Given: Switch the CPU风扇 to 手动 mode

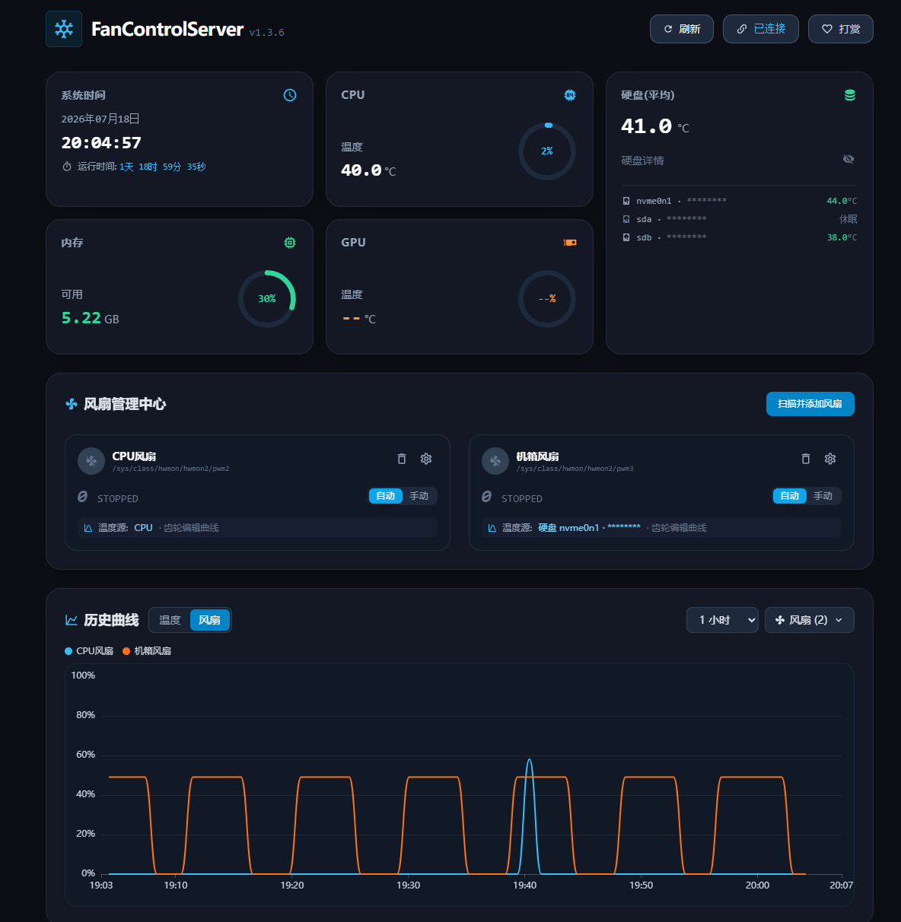Looking at the screenshot, I should (x=419, y=496).
